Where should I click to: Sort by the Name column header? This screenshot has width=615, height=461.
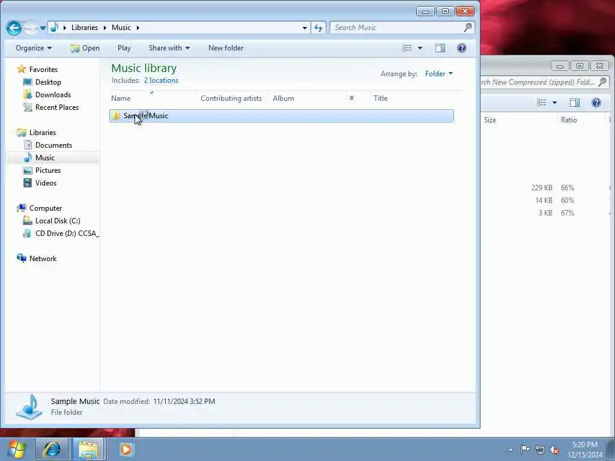(x=153, y=98)
